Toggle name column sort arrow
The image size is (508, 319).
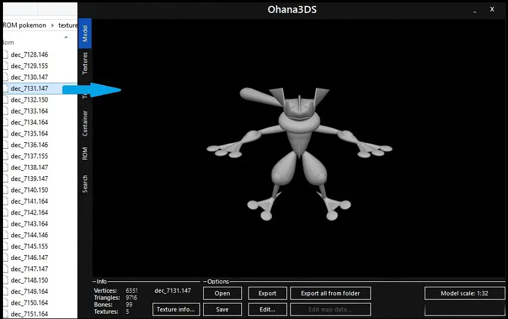pyautogui.click(x=66, y=37)
